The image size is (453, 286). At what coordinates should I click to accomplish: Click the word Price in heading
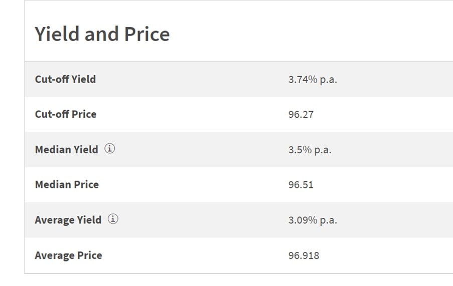[x=147, y=34]
